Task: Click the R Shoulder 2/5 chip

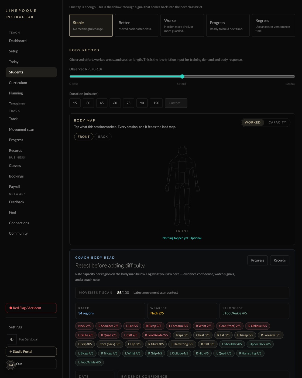Action: pos(108,326)
